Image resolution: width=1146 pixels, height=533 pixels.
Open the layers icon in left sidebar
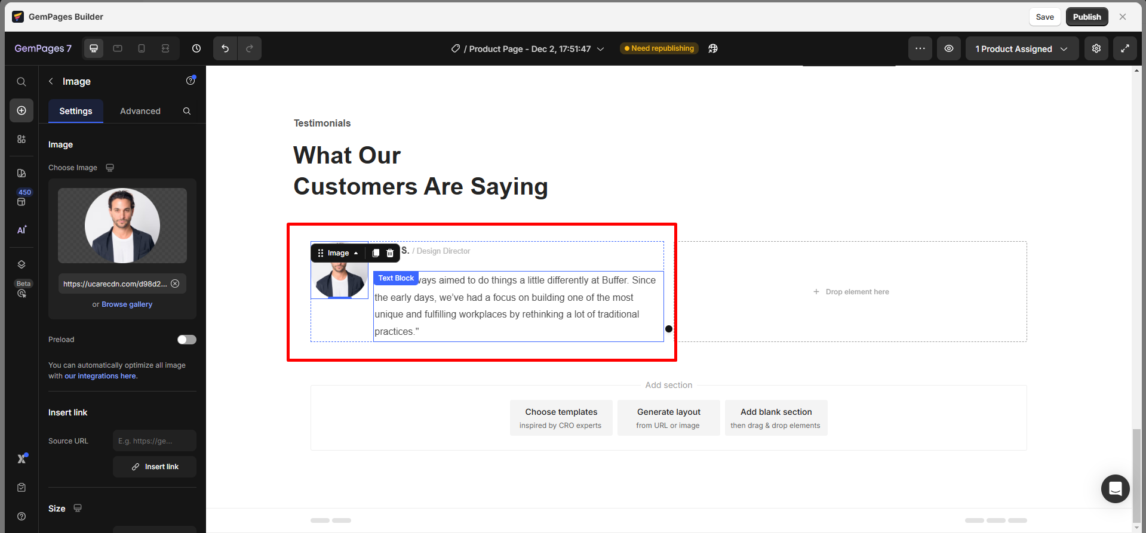tap(21, 264)
